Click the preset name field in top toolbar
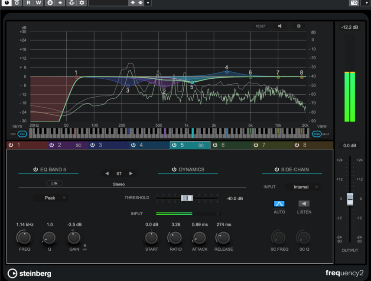Image resolution: width=371 pixels, height=281 pixels. pos(108,3)
